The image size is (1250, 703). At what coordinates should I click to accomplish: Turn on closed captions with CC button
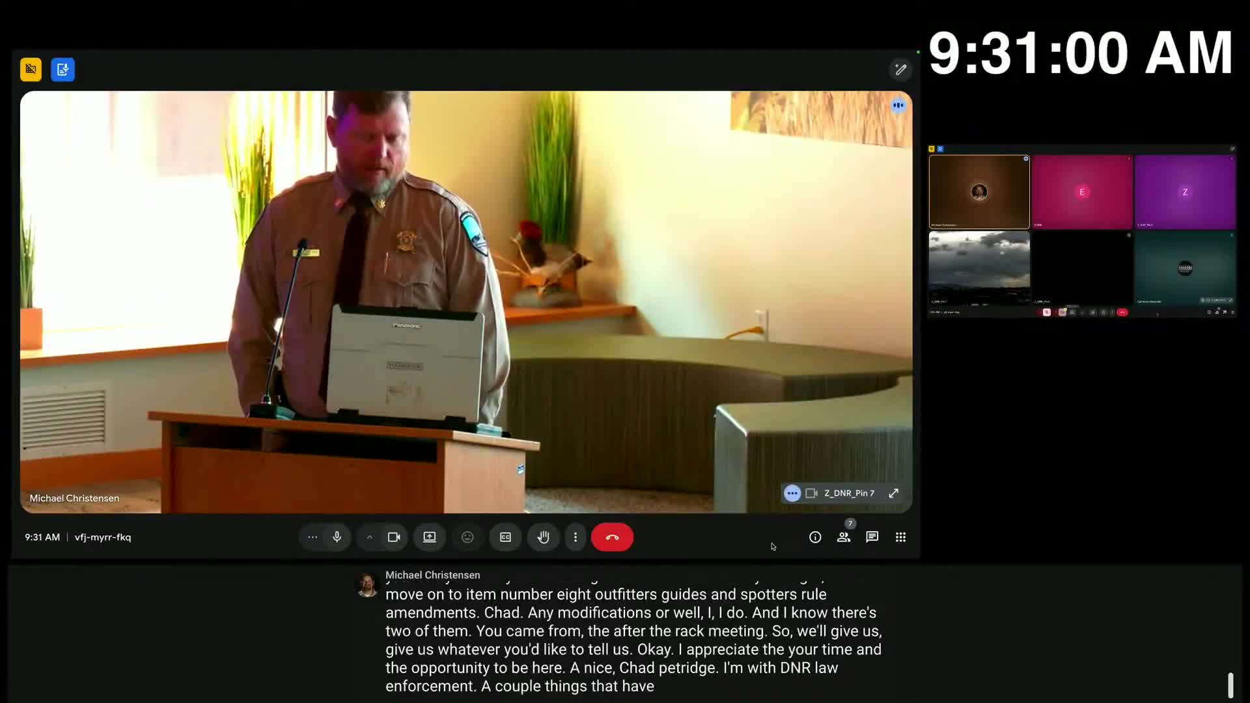505,537
